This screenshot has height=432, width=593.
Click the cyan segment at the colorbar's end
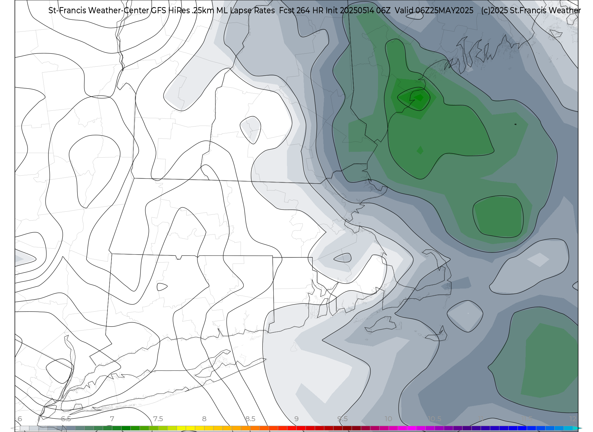(x=568, y=428)
